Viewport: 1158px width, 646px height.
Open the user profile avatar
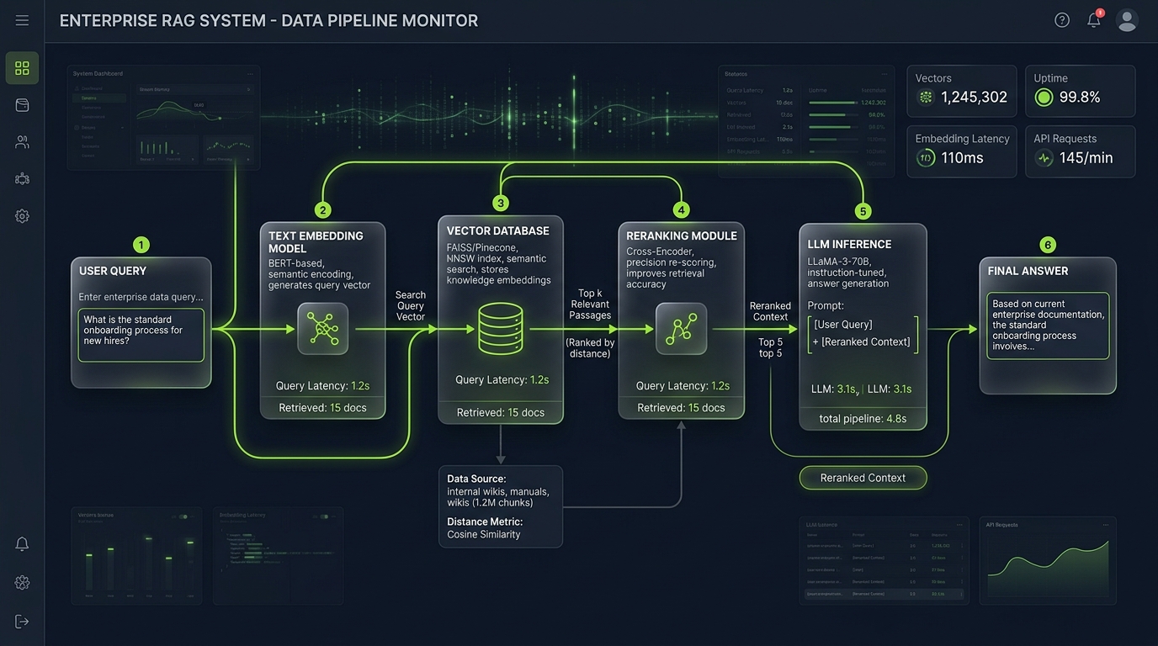[x=1127, y=20]
